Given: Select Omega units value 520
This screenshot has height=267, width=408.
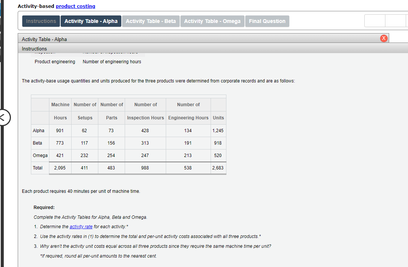Looking at the screenshot, I should pyautogui.click(x=218, y=155).
